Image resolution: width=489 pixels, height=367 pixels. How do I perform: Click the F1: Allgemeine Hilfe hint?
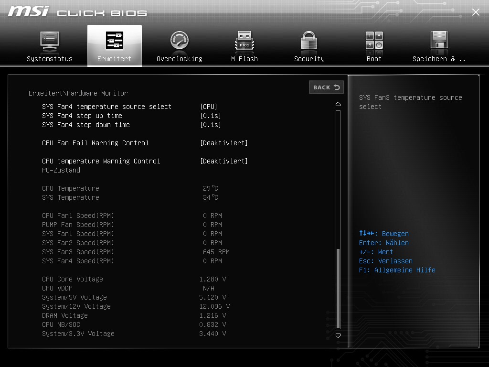click(x=397, y=270)
